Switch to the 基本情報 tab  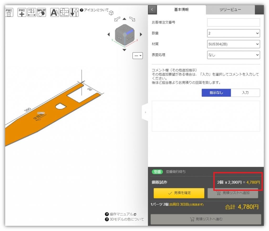point(181,10)
